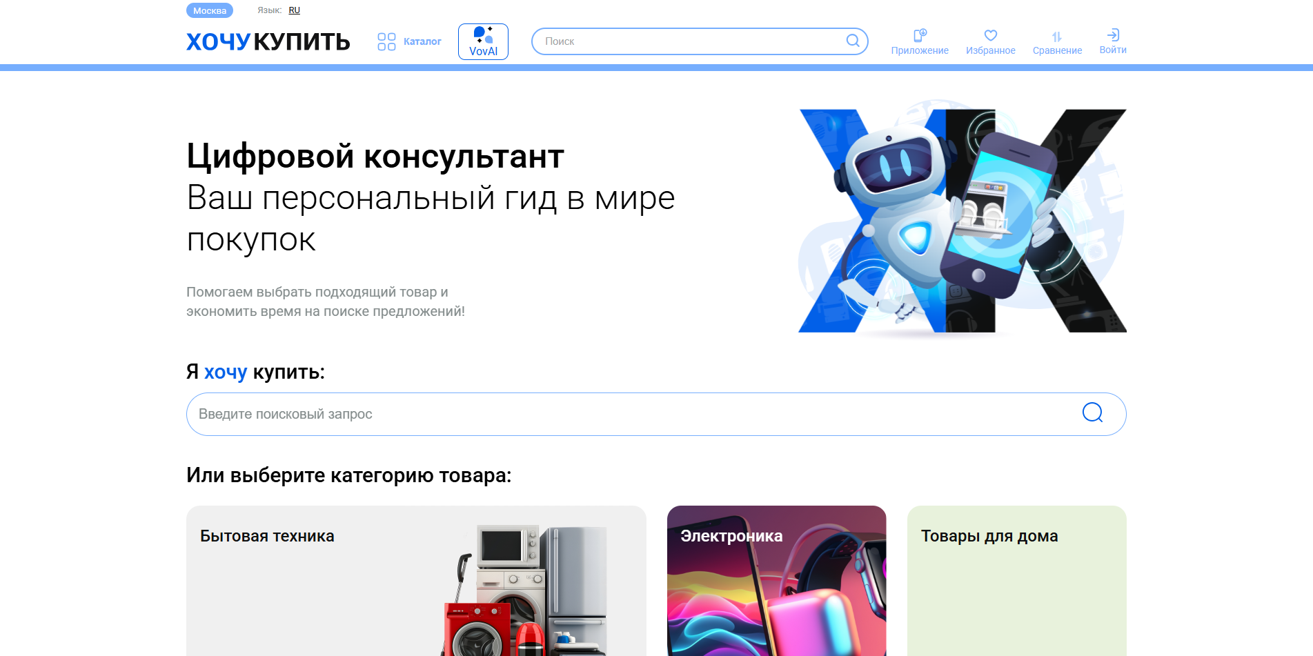
Task: Click the magnifier icon in header search
Action: pos(853,41)
